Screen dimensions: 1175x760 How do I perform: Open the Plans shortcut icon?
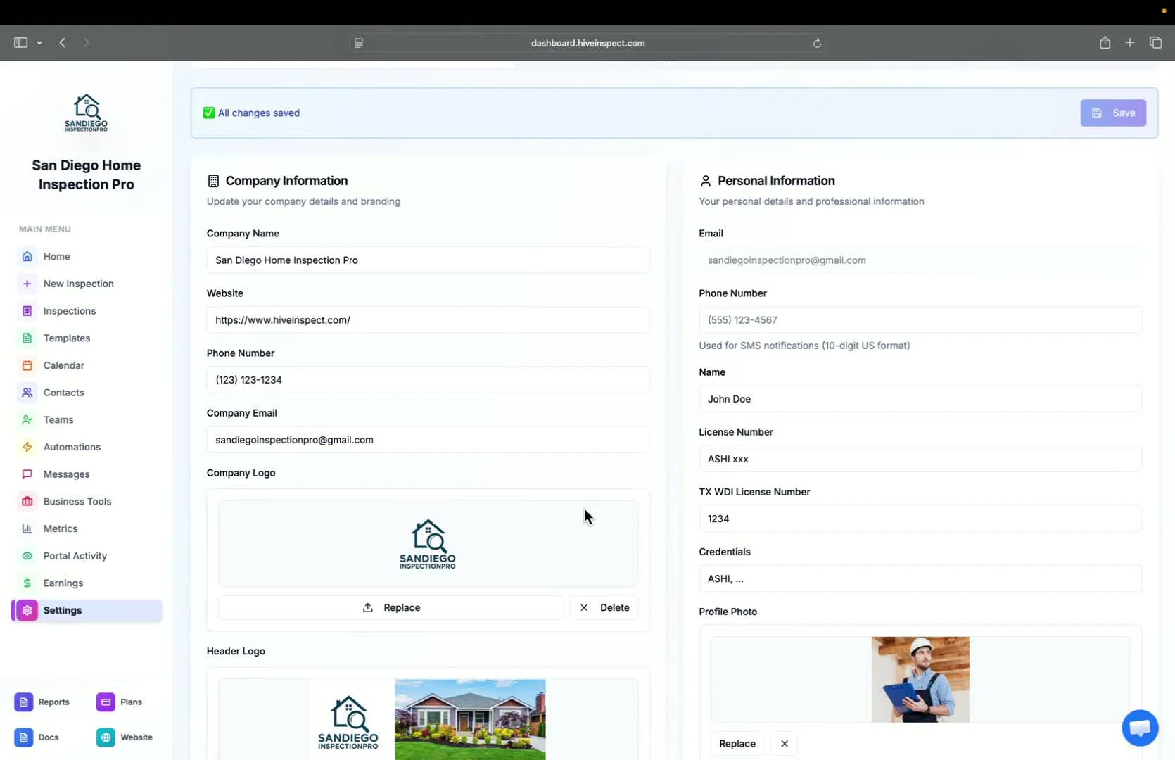tap(106, 702)
